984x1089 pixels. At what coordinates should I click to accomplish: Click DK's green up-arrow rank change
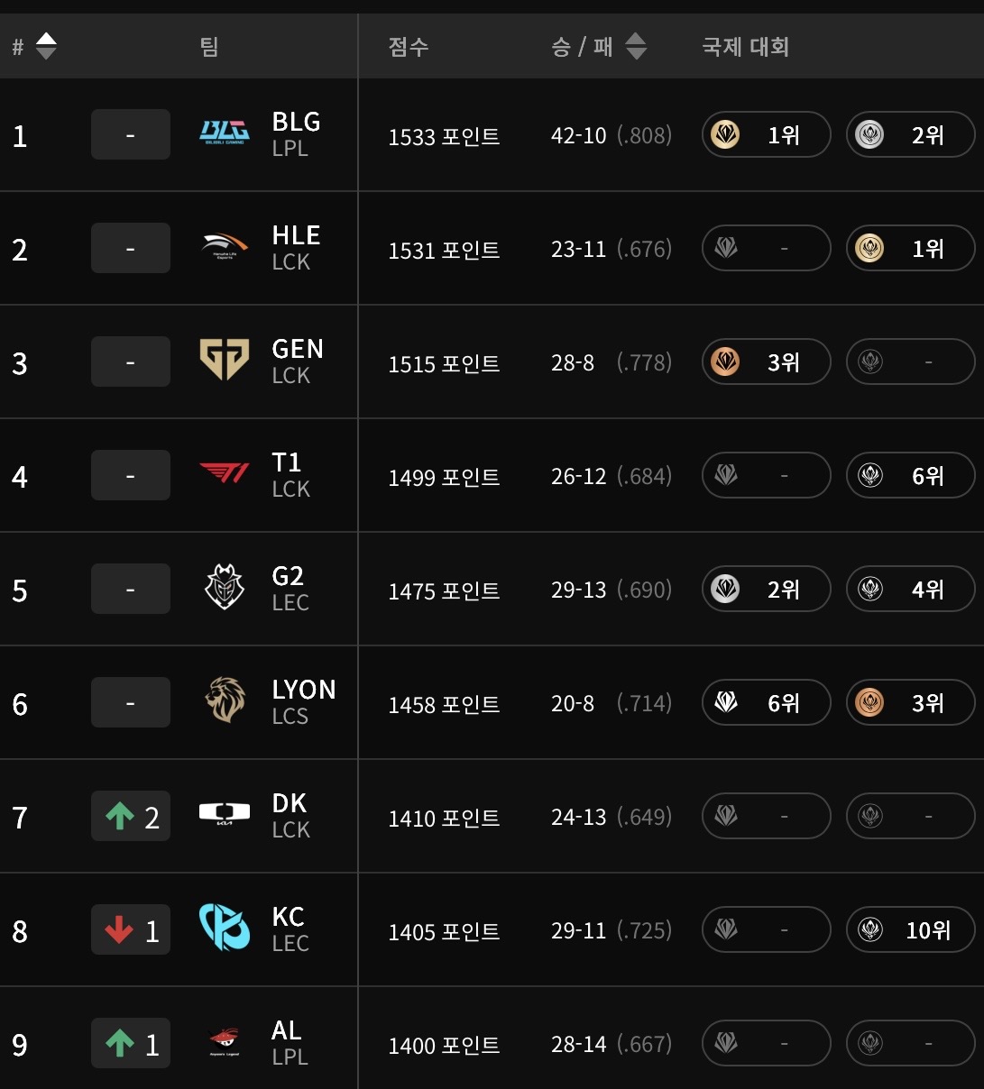131,816
